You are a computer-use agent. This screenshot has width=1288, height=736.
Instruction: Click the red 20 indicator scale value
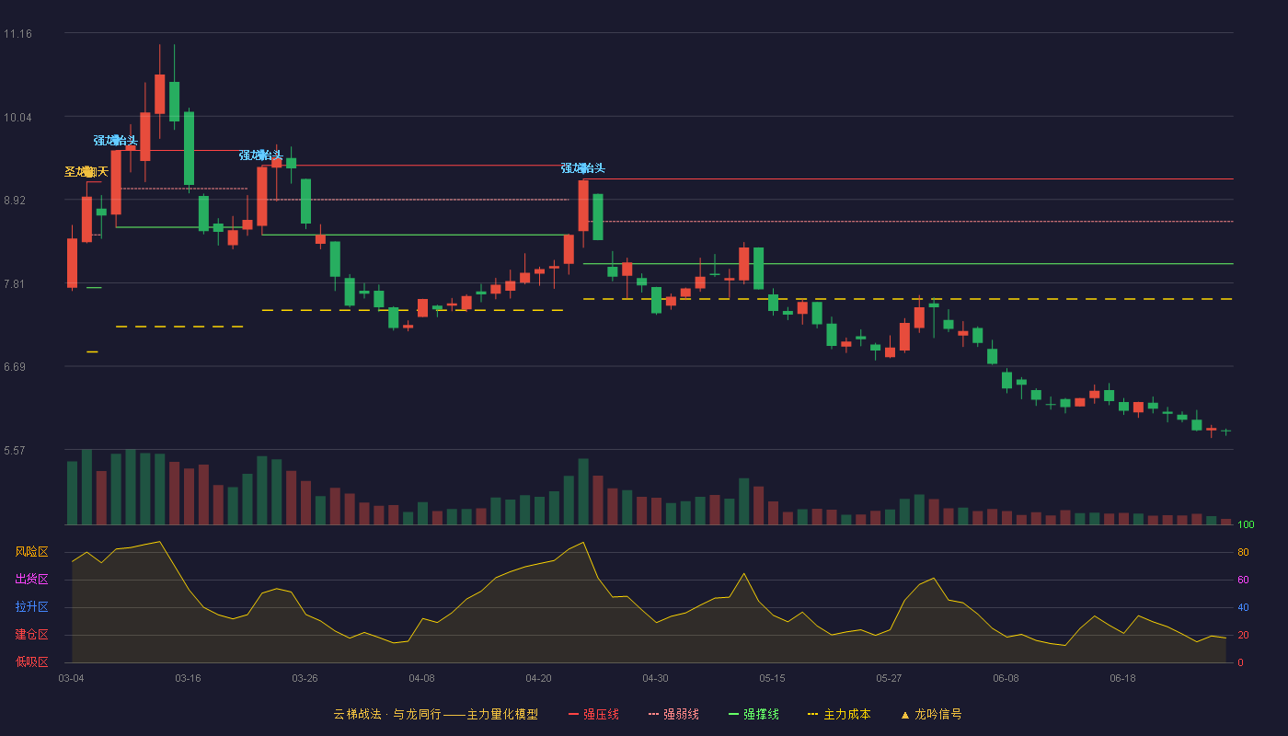(x=1243, y=636)
